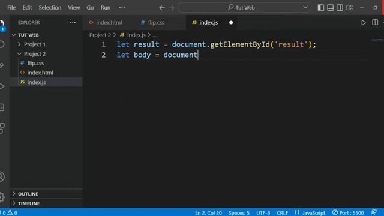Open the File menu
The image size is (384, 216).
tap(11, 8)
